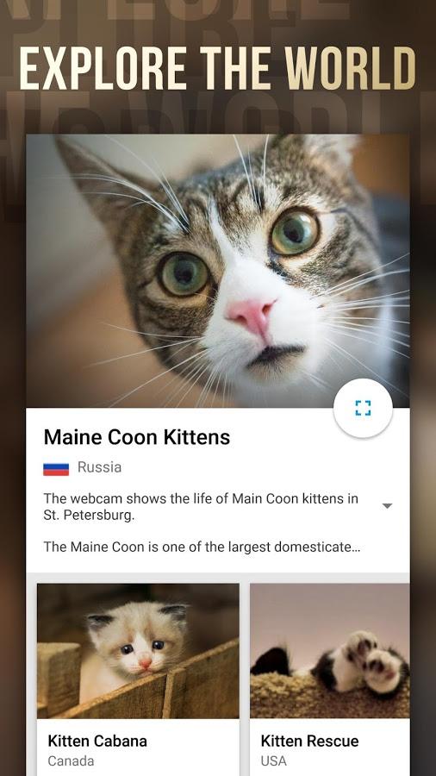Tap the kitten paws photo

(364, 660)
